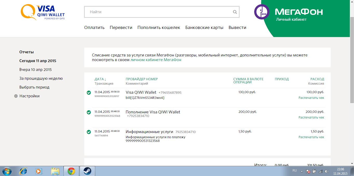Screen dimensions: 354x176
Task: Open the Оплатить menu
Action: click(94, 28)
